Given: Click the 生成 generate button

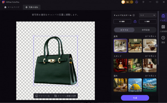Looking at the screenshot, I should point(135,98).
